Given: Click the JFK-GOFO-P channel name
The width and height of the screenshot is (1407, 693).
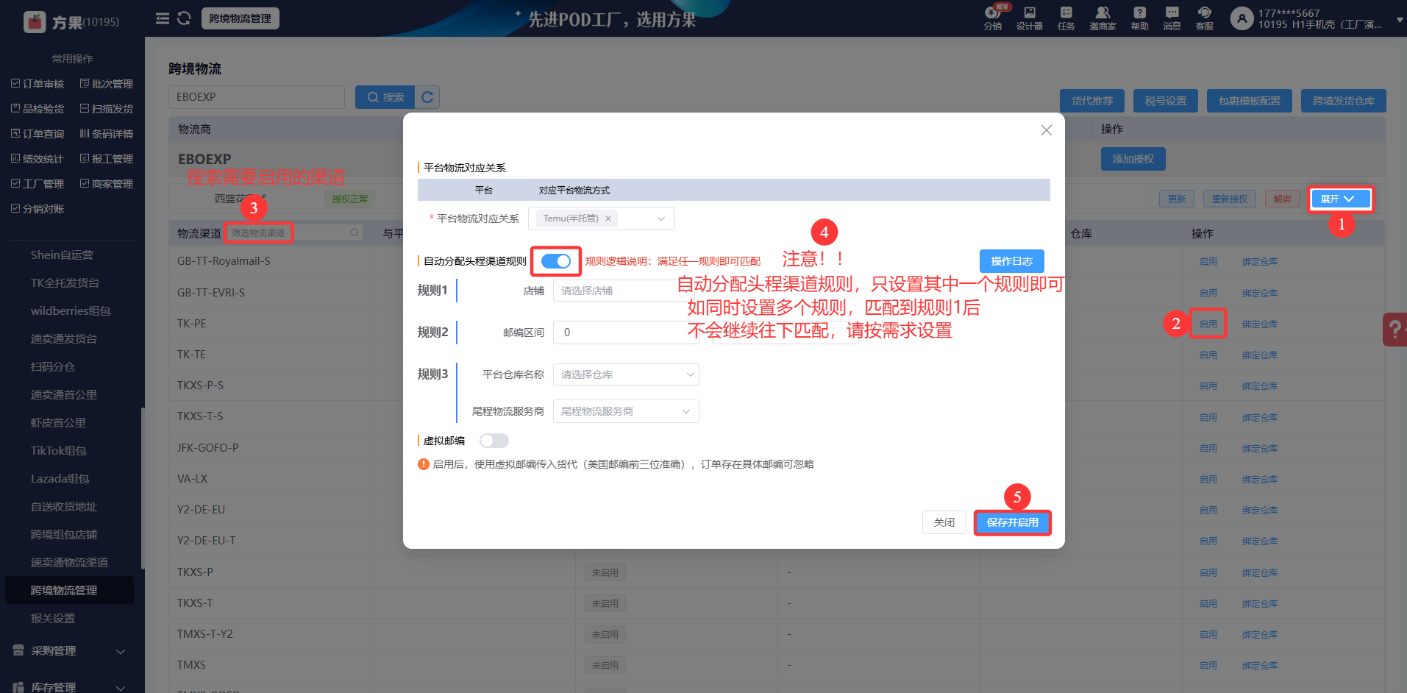Looking at the screenshot, I should coord(207,447).
